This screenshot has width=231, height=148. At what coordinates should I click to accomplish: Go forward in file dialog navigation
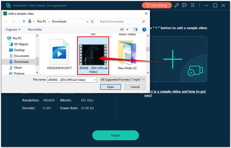pyautogui.click(x=13, y=21)
